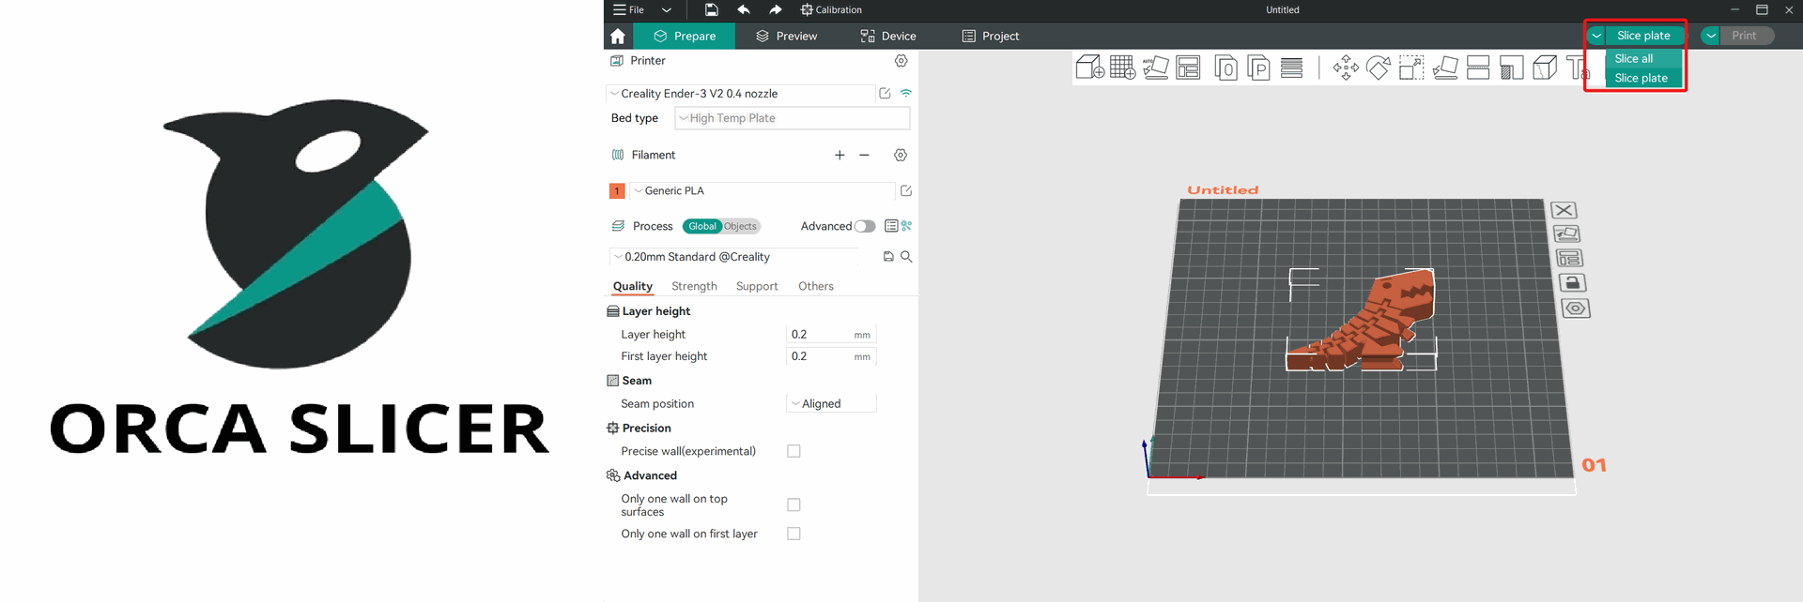Image resolution: width=1803 pixels, height=602 pixels.
Task: Search process settings with magnifier icon
Action: click(906, 256)
